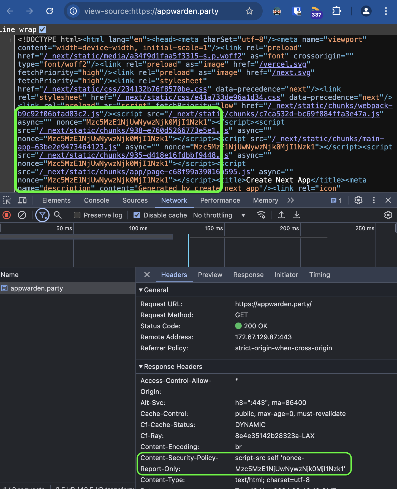Open DevTools settings gear icon
This screenshot has width=397, height=489.
(x=358, y=200)
